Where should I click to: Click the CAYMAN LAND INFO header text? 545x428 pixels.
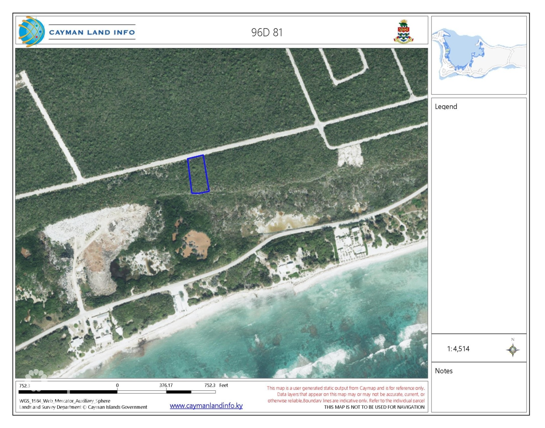coord(93,32)
